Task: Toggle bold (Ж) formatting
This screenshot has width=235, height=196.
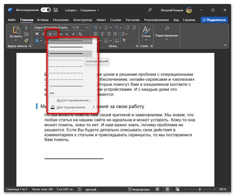Action: [x=37, y=34]
